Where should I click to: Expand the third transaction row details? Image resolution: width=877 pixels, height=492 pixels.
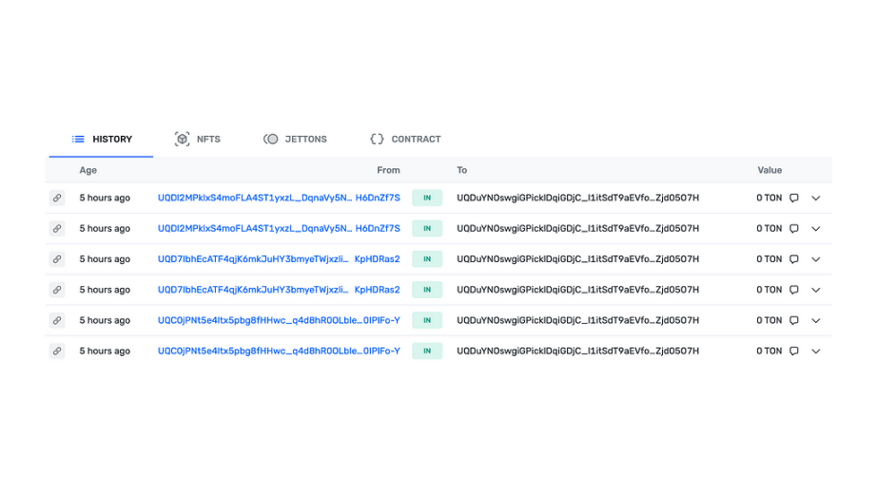(x=816, y=259)
